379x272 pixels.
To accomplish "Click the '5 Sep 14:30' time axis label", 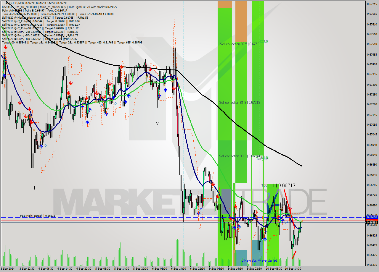I will [x=122, y=269].
